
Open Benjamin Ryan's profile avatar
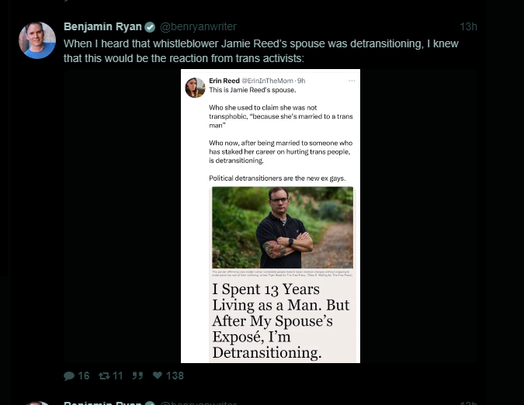coord(37,40)
